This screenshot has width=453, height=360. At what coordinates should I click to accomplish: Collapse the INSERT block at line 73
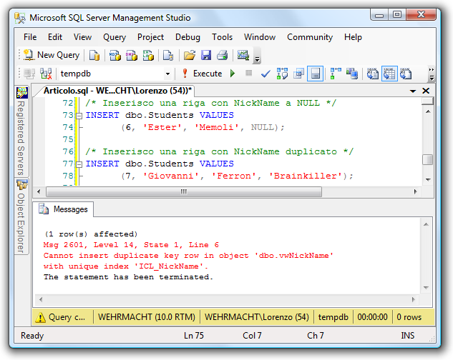[x=79, y=116]
